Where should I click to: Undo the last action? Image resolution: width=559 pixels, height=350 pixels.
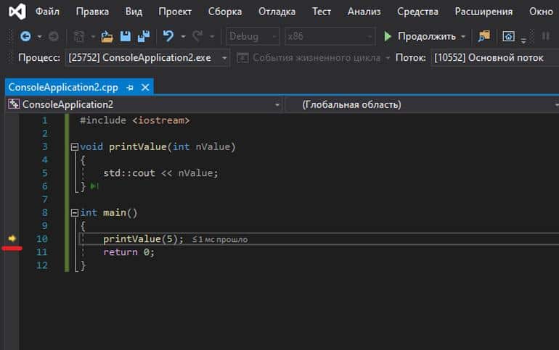[168, 36]
